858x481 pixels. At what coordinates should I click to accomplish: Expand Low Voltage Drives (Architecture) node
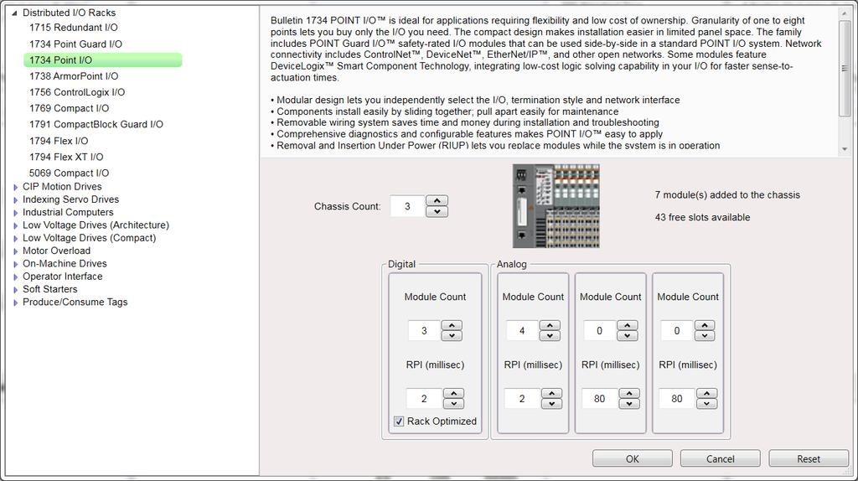coord(15,225)
